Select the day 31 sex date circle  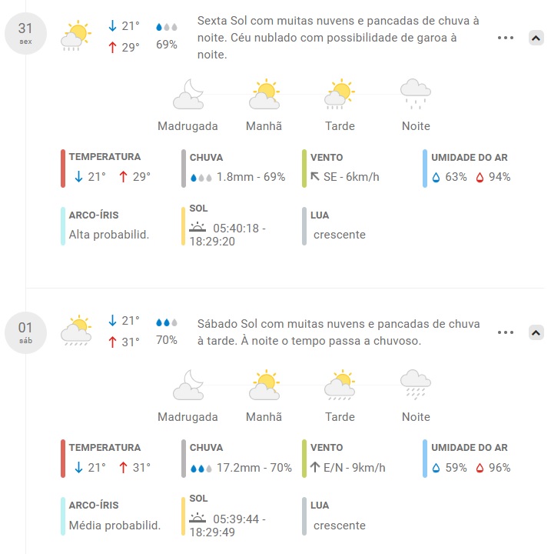pos(26,34)
